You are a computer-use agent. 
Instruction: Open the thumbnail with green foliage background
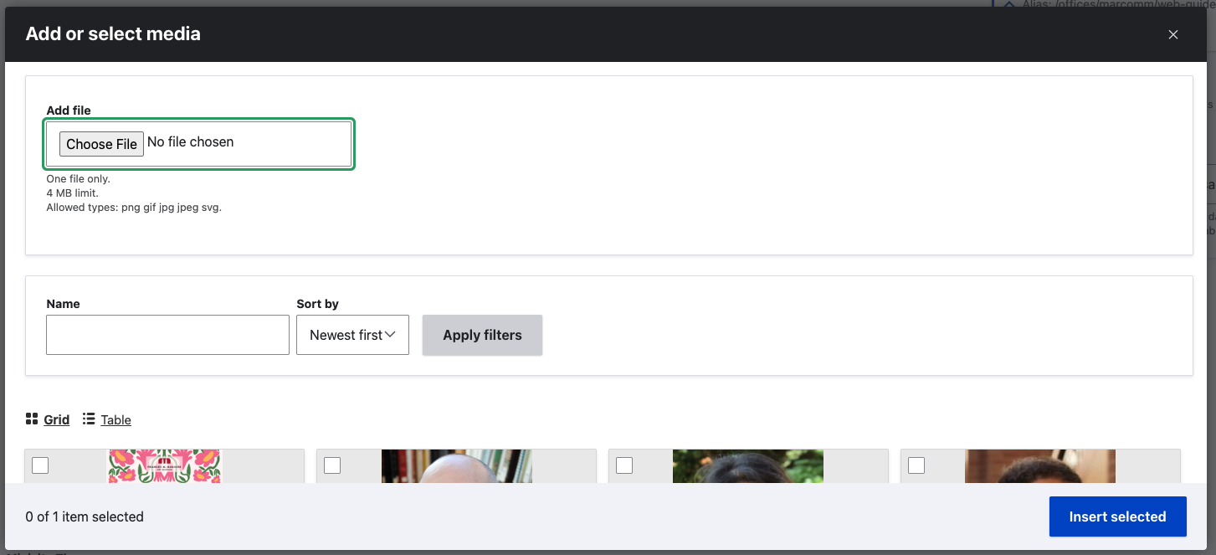(x=748, y=466)
